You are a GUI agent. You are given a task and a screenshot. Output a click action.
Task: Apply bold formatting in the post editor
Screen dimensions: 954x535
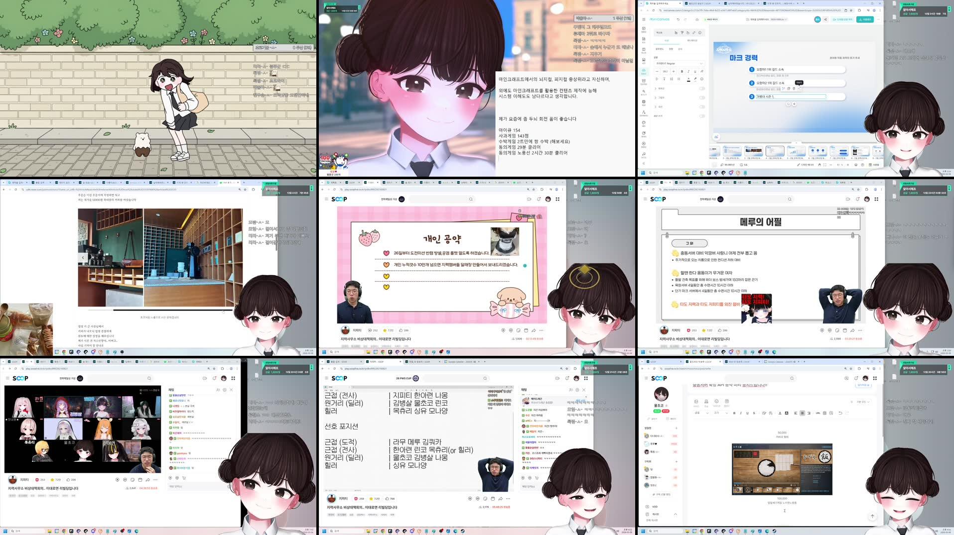click(x=734, y=413)
